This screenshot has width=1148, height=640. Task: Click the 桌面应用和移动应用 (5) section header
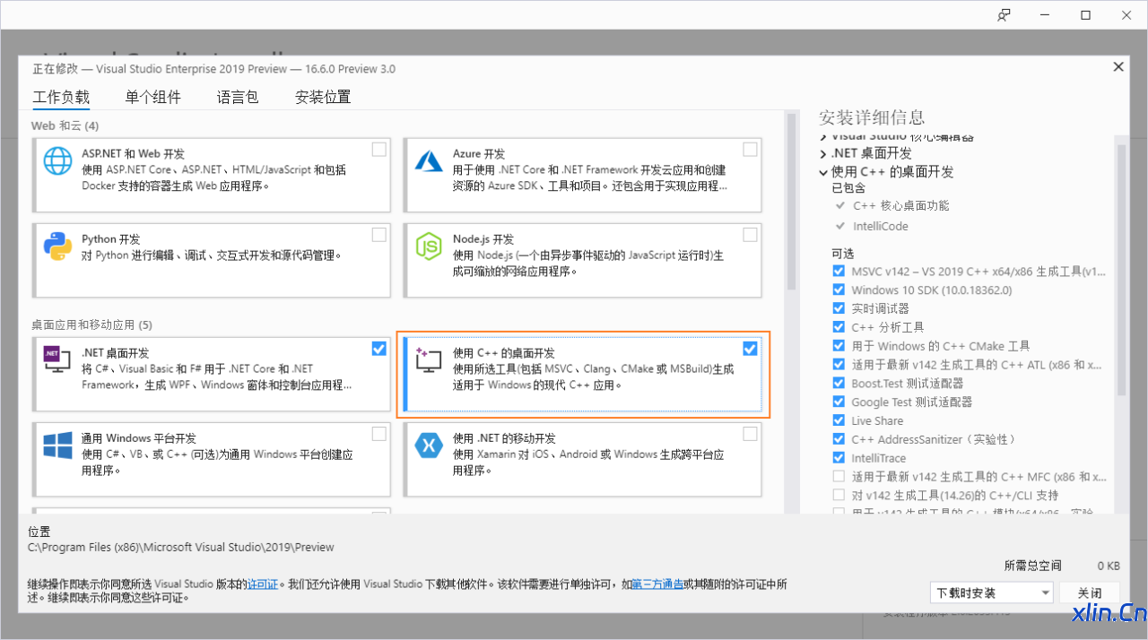point(91,324)
